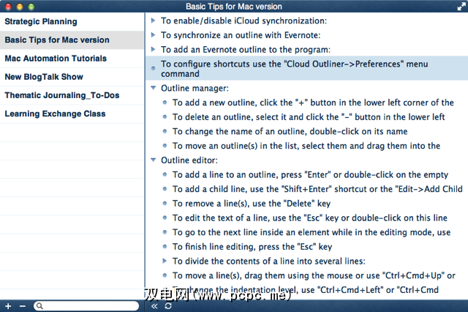The image size is (468, 312).
Task: Collapse the 'Outline editor' section
Action: 153,160
